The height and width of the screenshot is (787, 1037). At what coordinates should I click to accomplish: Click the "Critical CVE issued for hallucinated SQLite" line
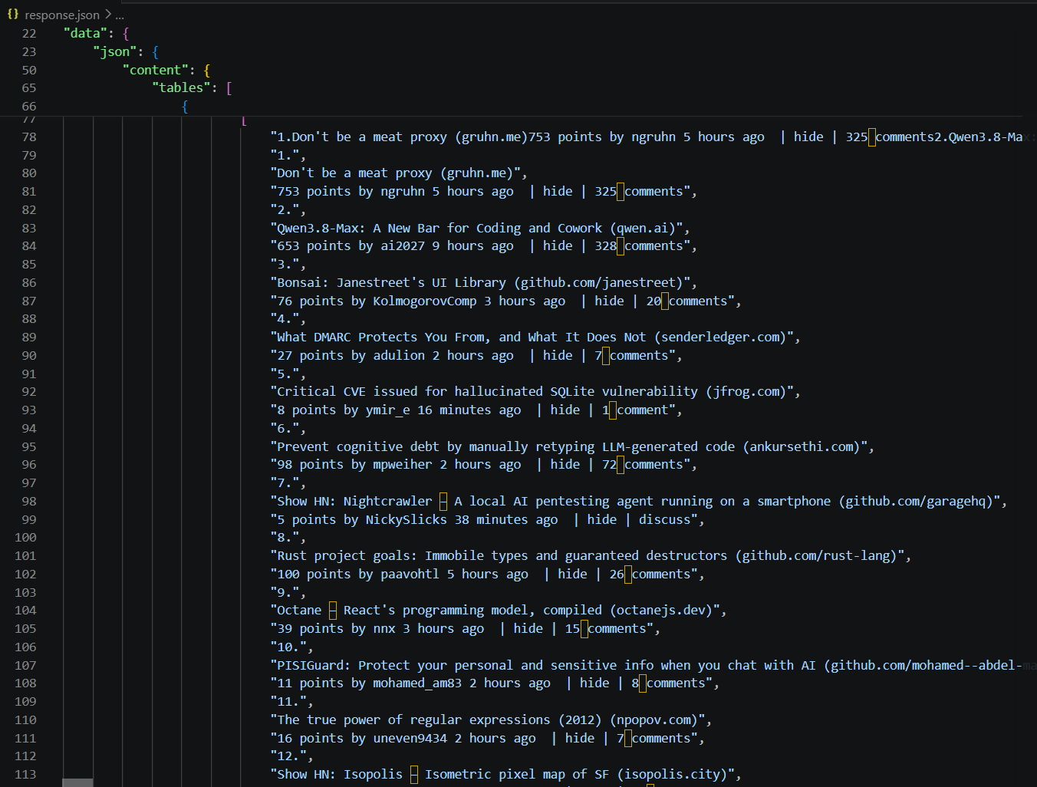[535, 392]
